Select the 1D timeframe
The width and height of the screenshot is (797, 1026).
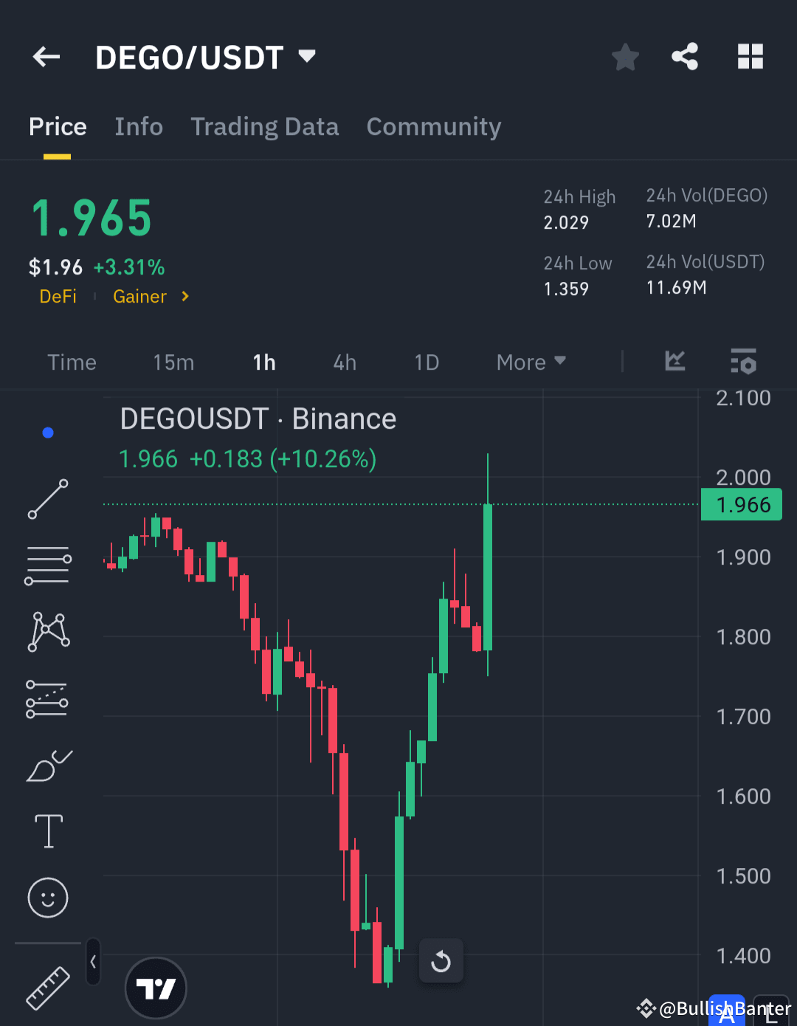click(x=426, y=362)
